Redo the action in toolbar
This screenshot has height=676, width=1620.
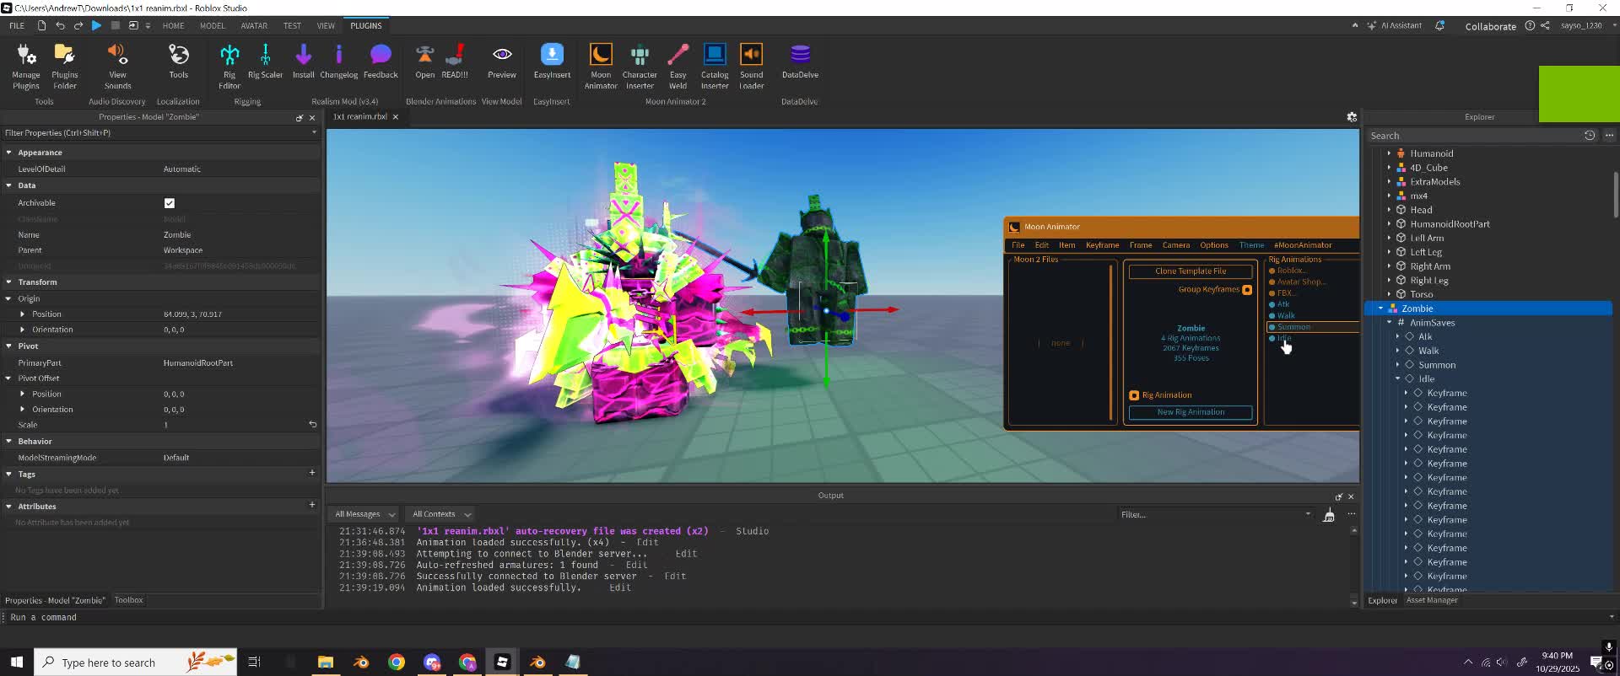point(78,25)
